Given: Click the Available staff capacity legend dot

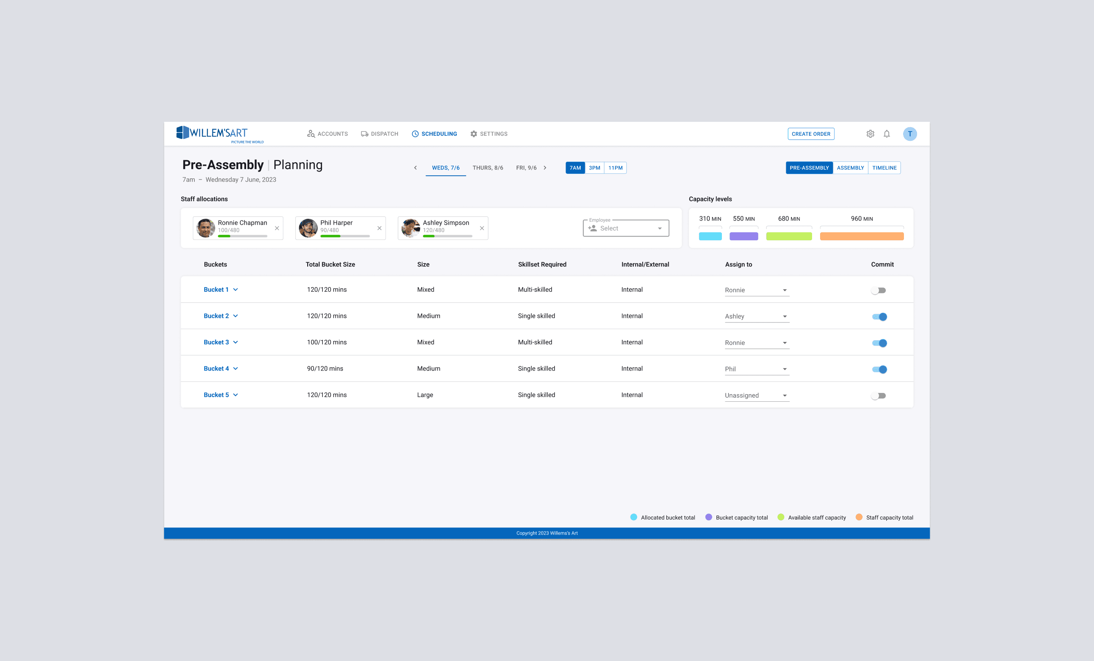Looking at the screenshot, I should [x=781, y=517].
